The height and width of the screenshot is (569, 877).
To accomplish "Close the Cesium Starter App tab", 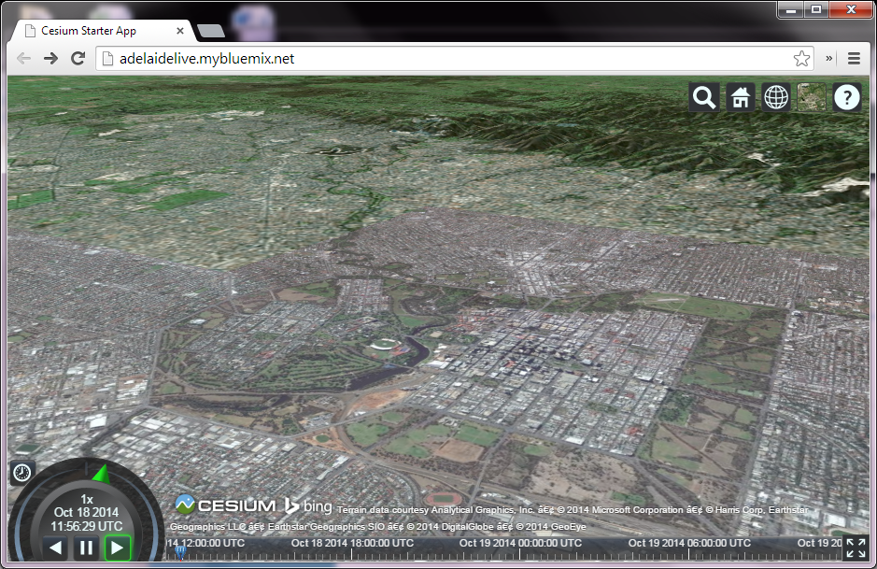I will coord(180,31).
